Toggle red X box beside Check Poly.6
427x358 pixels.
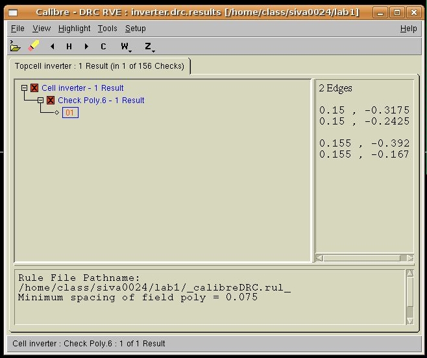(50, 101)
